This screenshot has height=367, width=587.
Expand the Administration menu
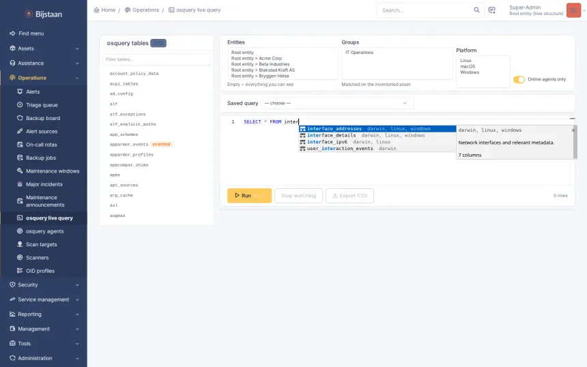pyautogui.click(x=77, y=358)
